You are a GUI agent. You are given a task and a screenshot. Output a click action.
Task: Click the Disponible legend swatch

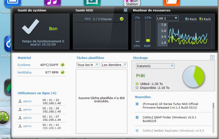(x=137, y=88)
